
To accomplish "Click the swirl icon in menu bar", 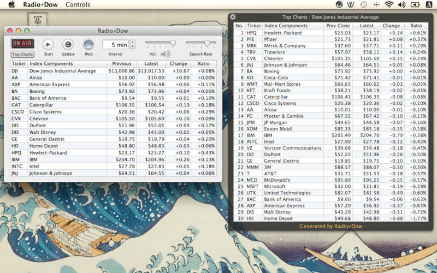I will click(x=339, y=4).
